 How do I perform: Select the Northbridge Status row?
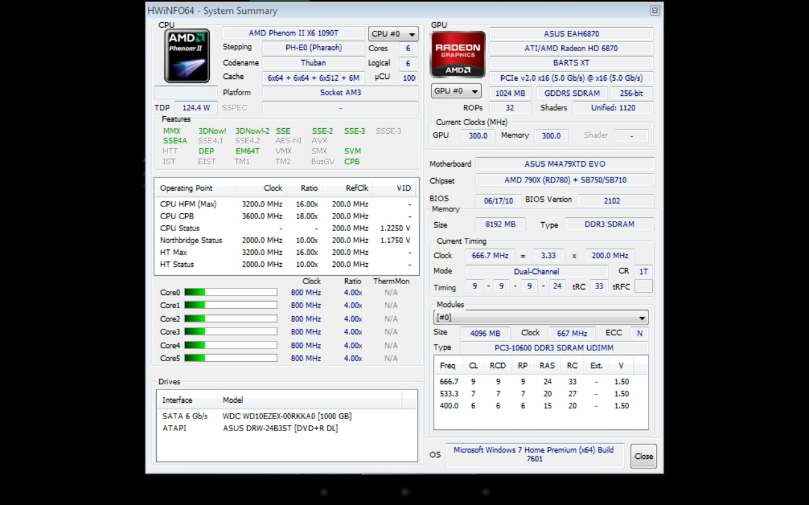coord(286,241)
